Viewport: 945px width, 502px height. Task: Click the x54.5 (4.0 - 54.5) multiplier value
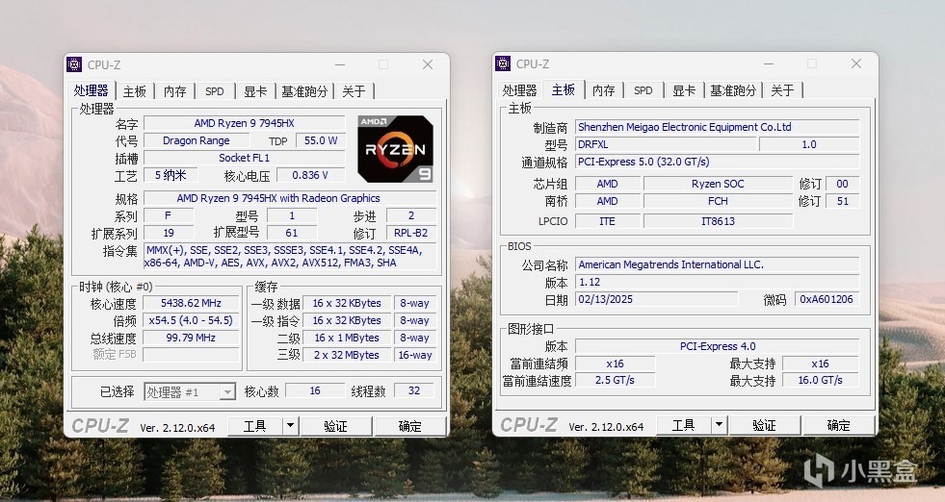coord(191,321)
